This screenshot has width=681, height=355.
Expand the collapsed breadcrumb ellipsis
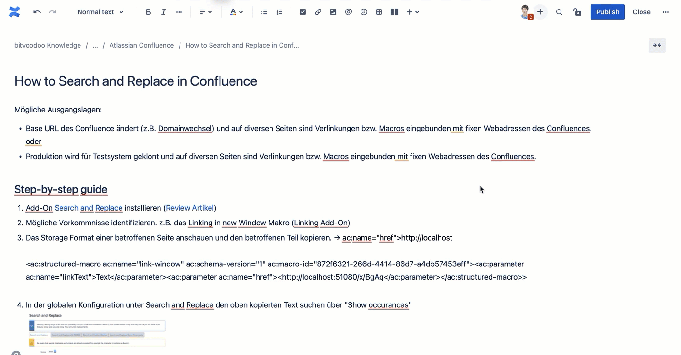[95, 45]
